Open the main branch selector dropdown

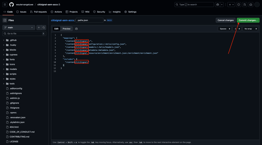tap(19, 28)
